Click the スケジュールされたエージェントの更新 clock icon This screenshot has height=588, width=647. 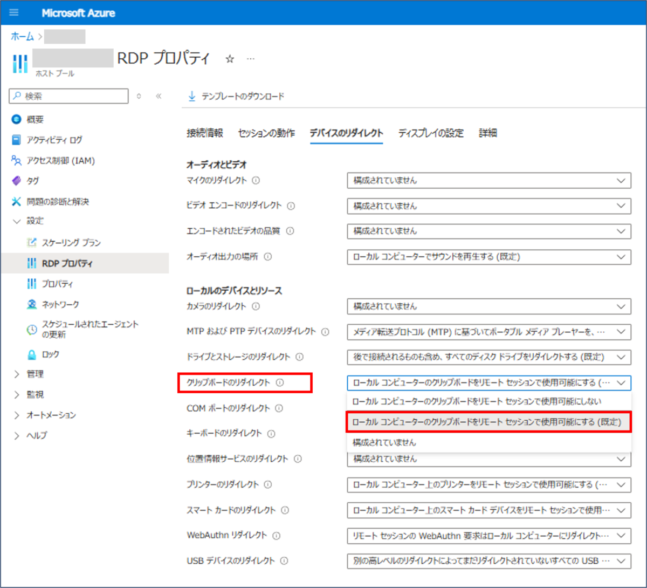(x=32, y=329)
